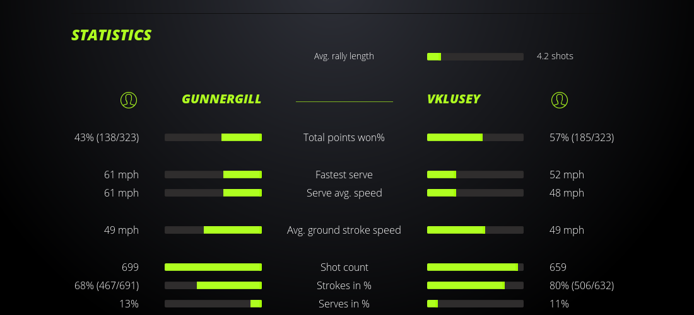Click VKlusey's Shot count bar
Viewport: 694px width, 315px height.
tap(475, 267)
